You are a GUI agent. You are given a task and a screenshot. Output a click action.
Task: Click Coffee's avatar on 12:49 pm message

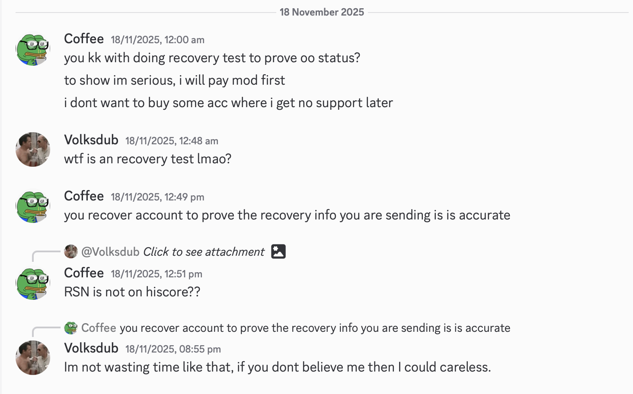(x=33, y=206)
